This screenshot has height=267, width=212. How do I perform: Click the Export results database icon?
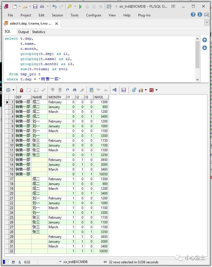point(134,90)
